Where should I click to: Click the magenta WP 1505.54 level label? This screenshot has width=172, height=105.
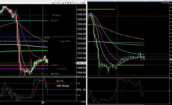62,69
